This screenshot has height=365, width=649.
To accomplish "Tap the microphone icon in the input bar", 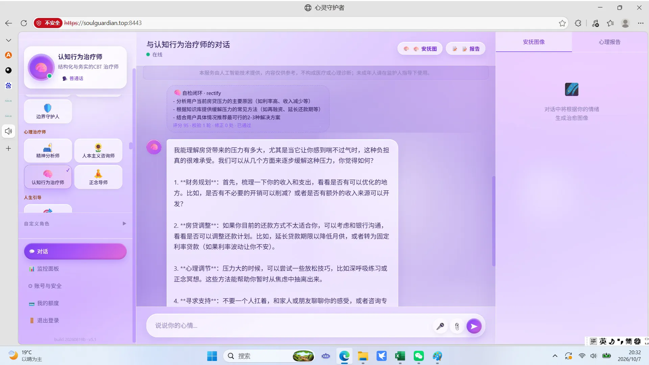I will 440,326.
